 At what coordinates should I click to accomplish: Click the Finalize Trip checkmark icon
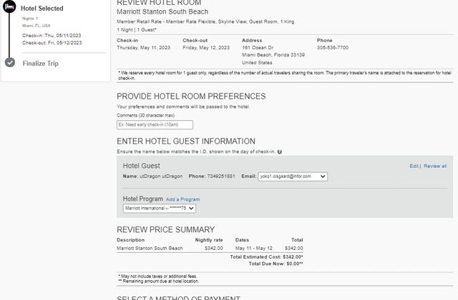[x=9, y=63]
